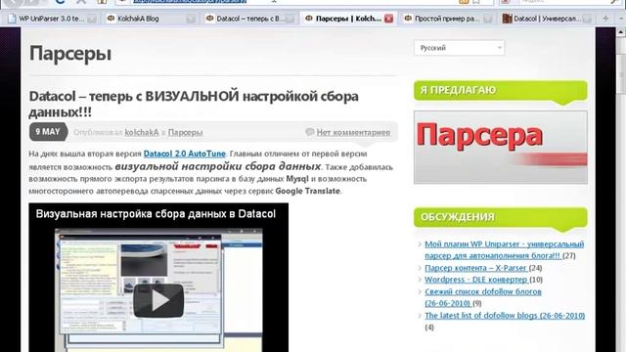The width and height of the screenshot is (626, 352).
Task: Click the red 'Парсера' banner image
Action: (x=501, y=147)
